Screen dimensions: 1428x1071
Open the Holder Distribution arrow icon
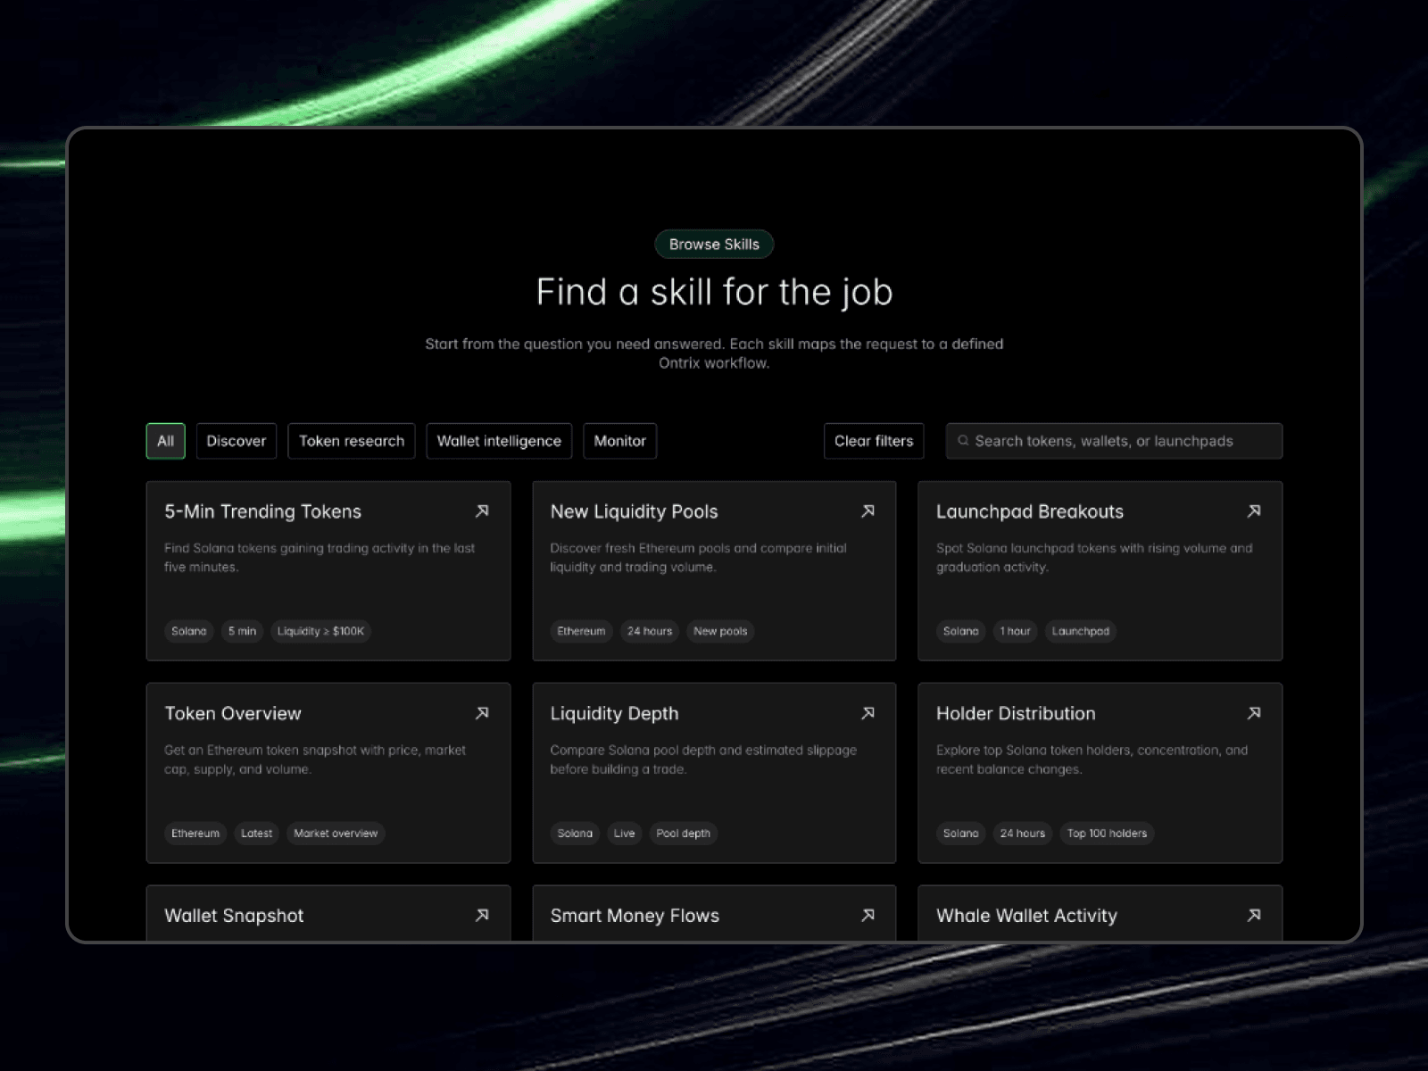click(x=1254, y=713)
